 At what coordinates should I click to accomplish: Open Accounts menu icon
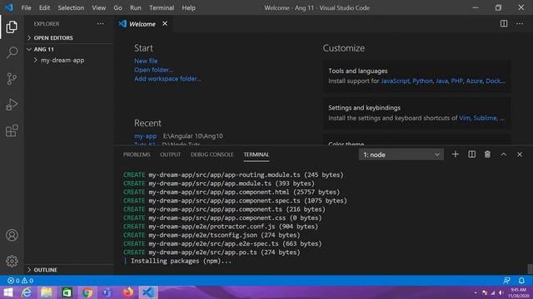tap(12, 235)
